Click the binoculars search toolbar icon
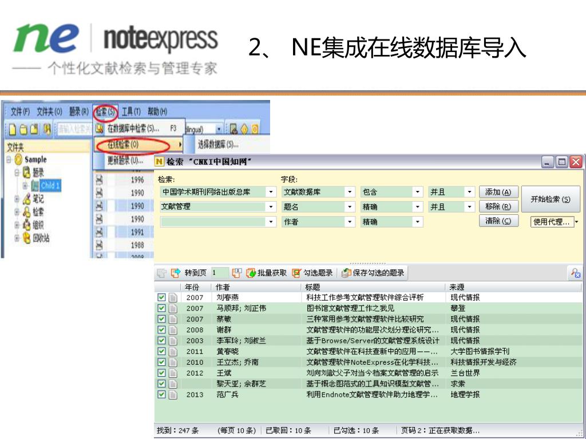This screenshot has width=586, height=439. [47, 129]
